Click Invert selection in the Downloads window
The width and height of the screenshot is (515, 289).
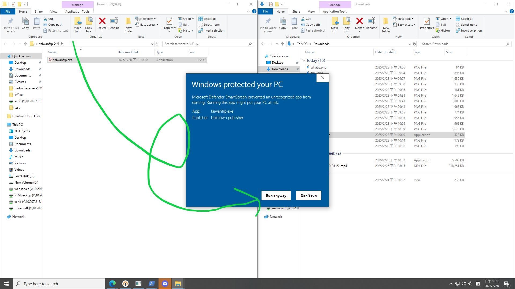tap(469, 31)
